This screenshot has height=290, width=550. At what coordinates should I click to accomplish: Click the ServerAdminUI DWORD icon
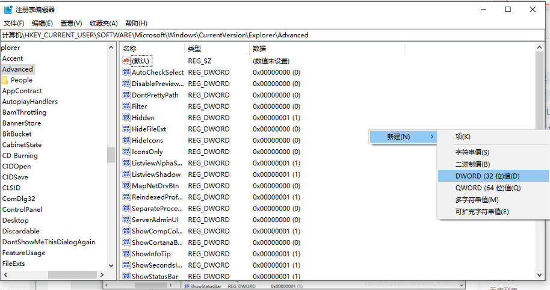(126, 220)
